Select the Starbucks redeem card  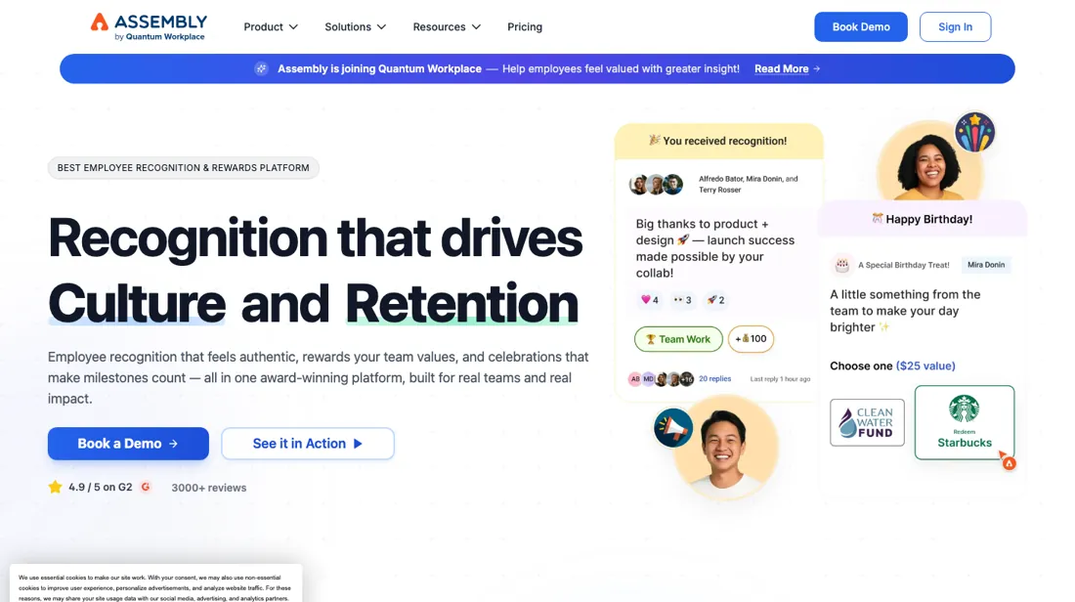(x=964, y=422)
